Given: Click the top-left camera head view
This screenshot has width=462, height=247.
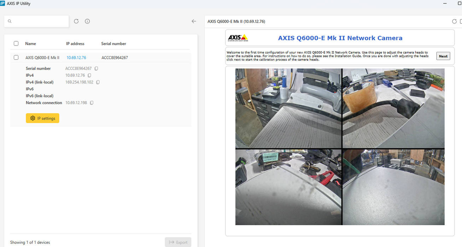Looking at the screenshot, I should click(288, 108).
